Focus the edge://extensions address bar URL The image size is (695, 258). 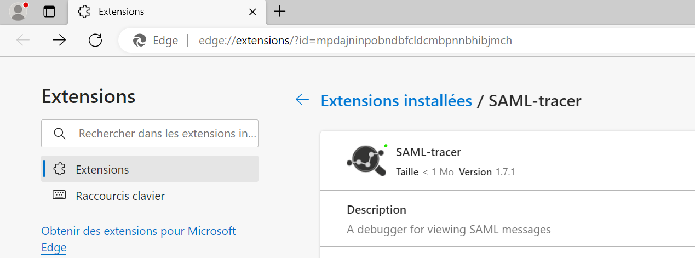355,41
